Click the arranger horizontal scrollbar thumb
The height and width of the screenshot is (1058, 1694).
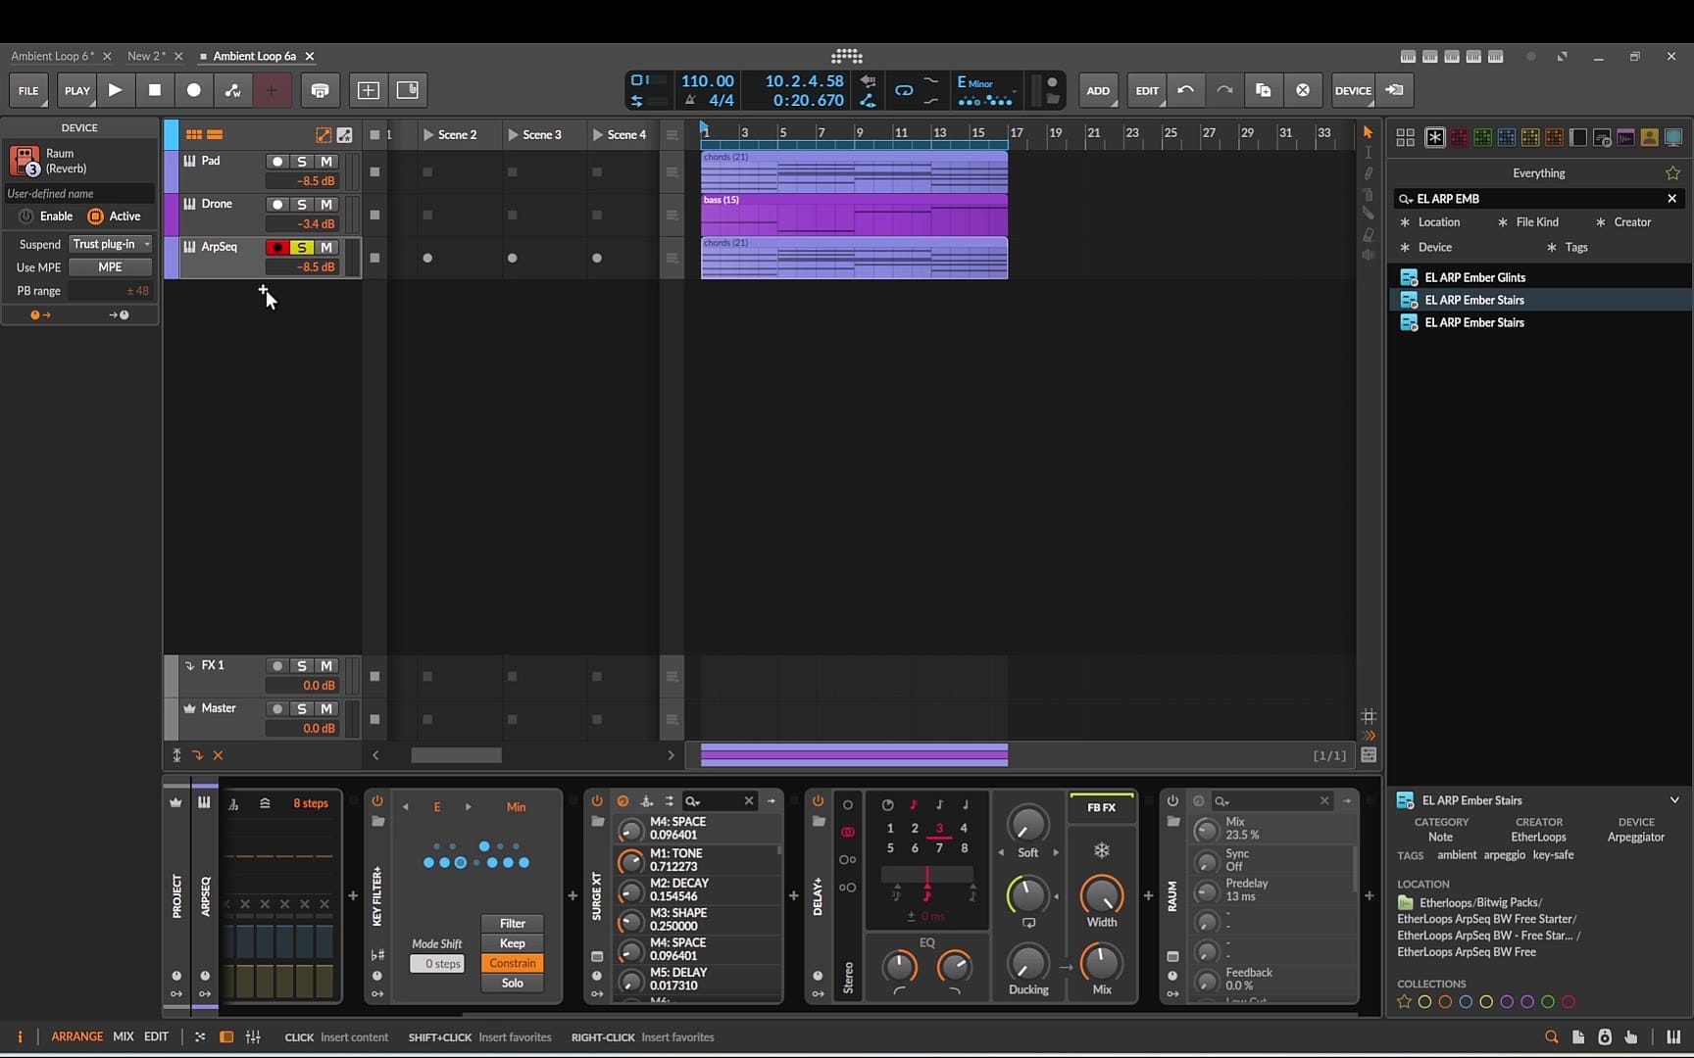click(x=456, y=755)
